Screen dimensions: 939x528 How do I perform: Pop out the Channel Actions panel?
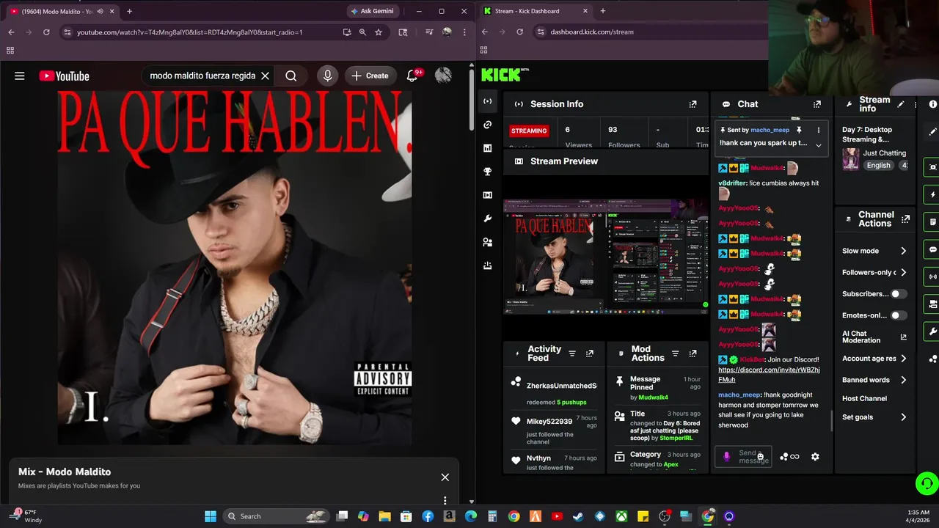pos(906,219)
